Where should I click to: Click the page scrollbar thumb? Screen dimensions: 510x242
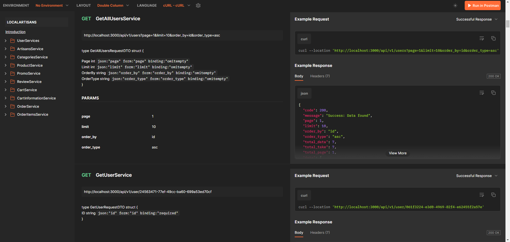pos(508,24)
